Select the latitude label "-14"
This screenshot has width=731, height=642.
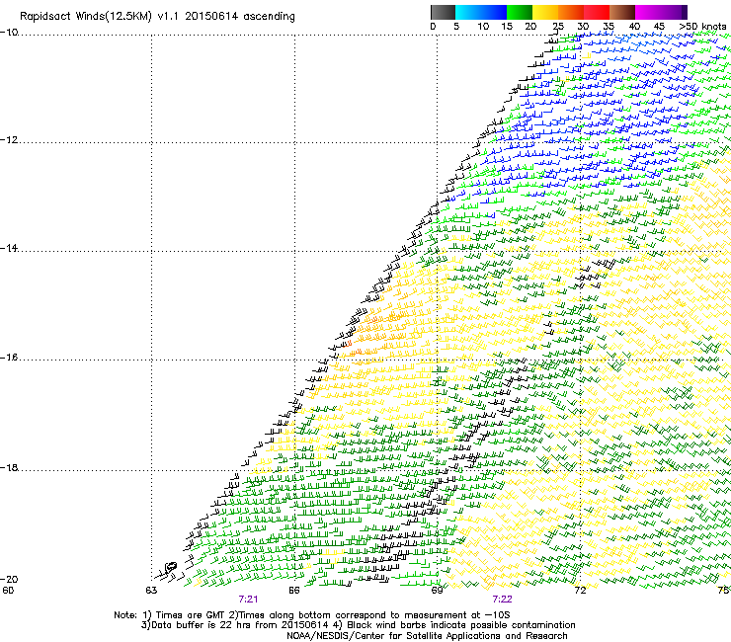10,248
